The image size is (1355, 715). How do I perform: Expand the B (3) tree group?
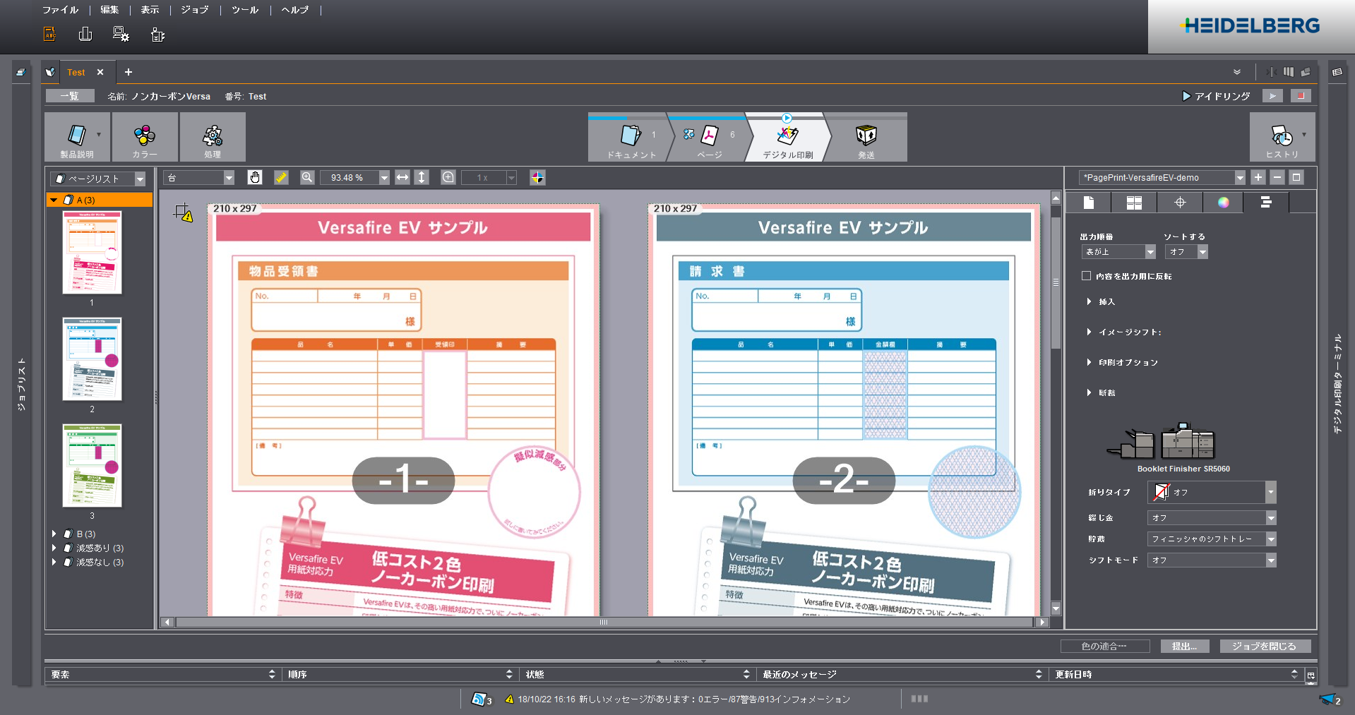coord(54,534)
